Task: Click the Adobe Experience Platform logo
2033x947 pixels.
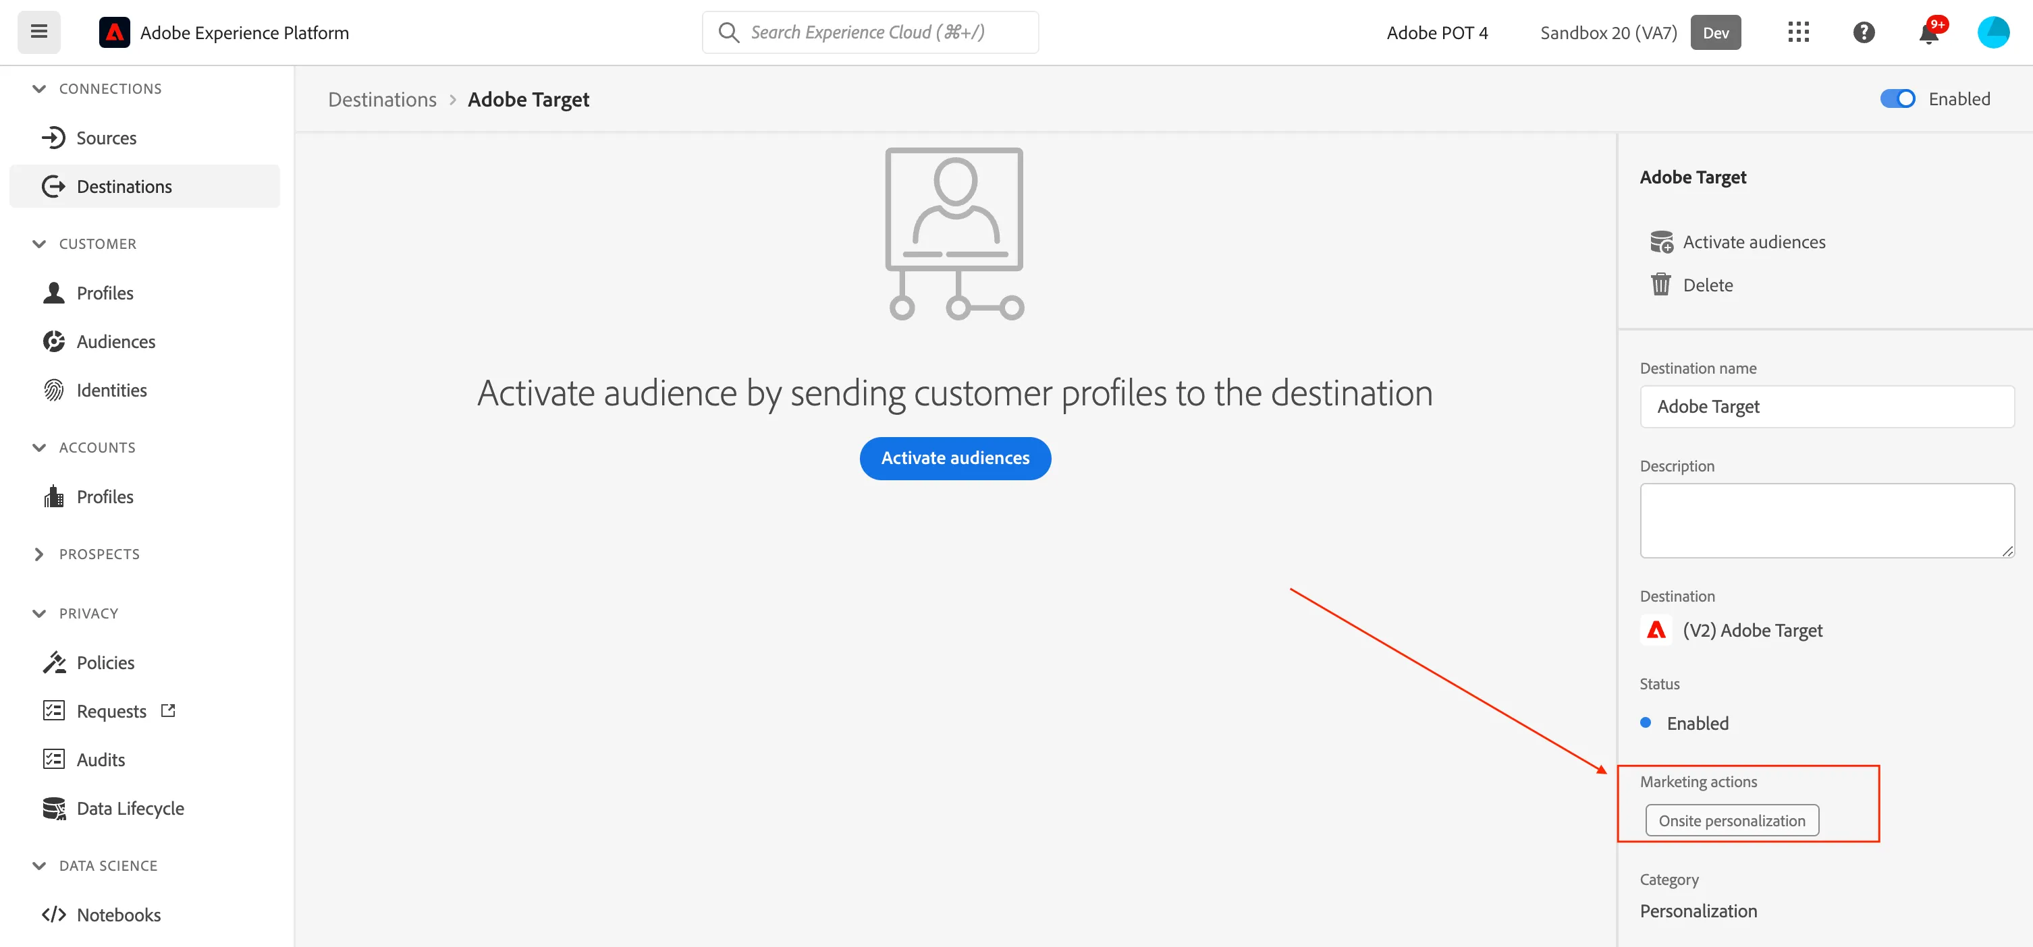Action: (115, 32)
